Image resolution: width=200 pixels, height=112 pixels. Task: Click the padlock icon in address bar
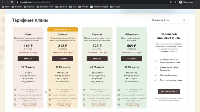coord(17,2)
